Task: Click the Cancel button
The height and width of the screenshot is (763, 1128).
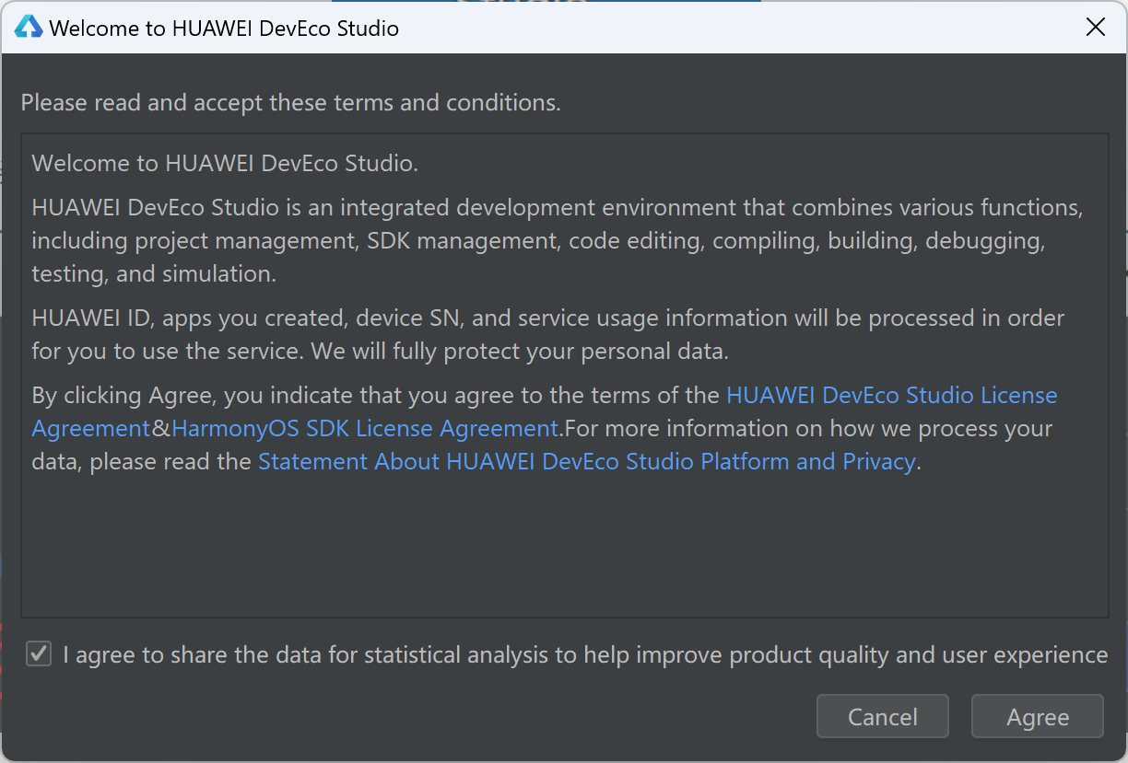Action: (883, 717)
